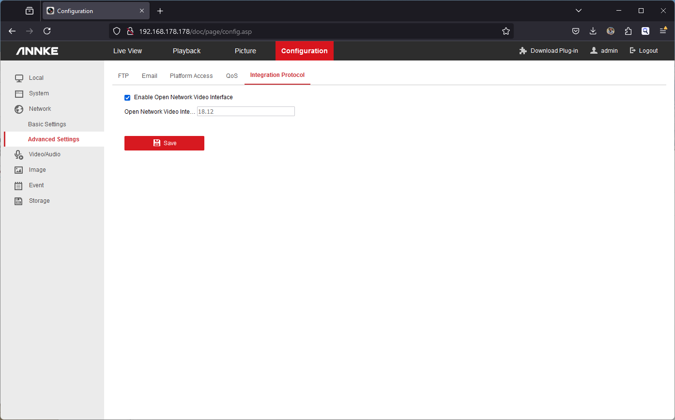Open the list all tabs dropdown arrow
Image resolution: width=675 pixels, height=420 pixels.
click(578, 11)
